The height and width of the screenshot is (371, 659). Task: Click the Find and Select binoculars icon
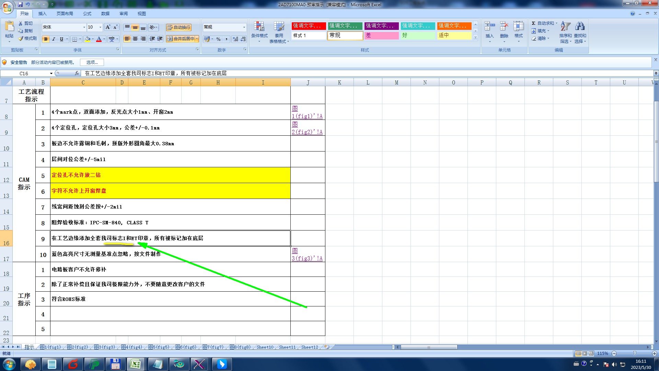point(580,26)
